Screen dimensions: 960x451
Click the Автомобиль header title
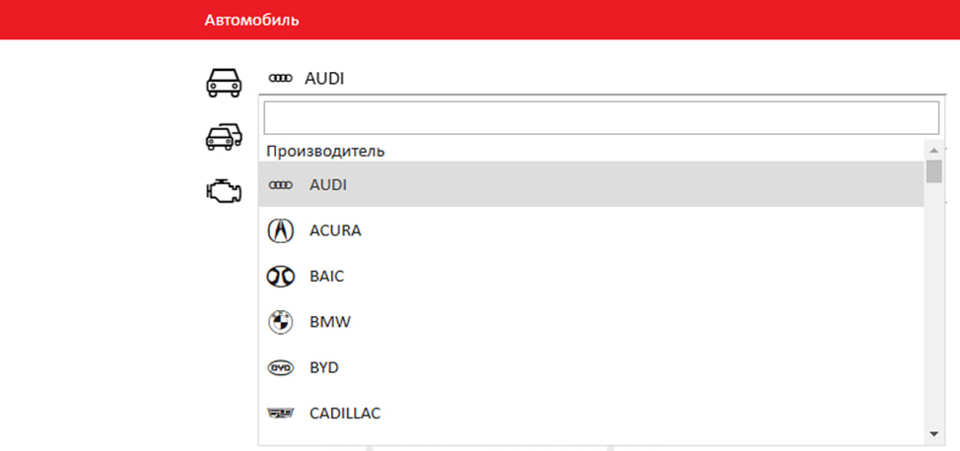(x=251, y=21)
